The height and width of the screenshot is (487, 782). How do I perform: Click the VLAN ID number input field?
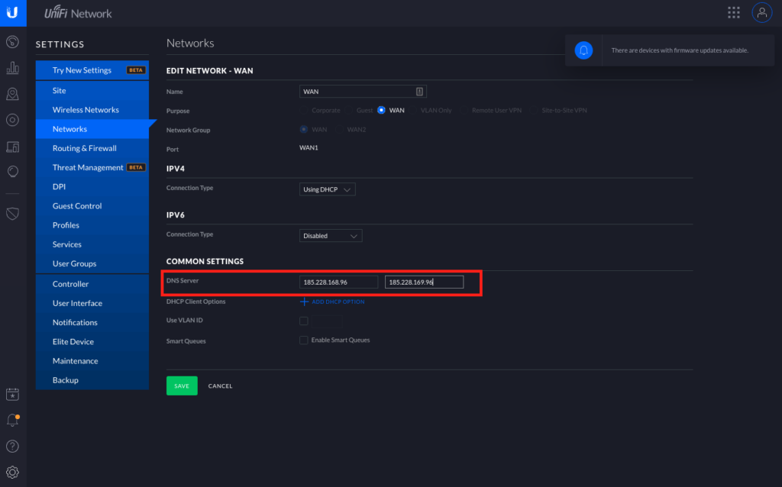point(328,321)
